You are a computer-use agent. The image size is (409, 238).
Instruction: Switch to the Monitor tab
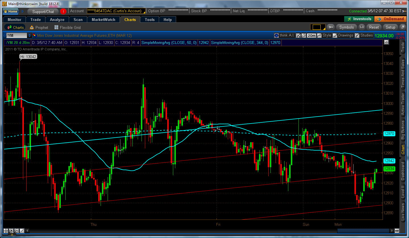point(14,20)
